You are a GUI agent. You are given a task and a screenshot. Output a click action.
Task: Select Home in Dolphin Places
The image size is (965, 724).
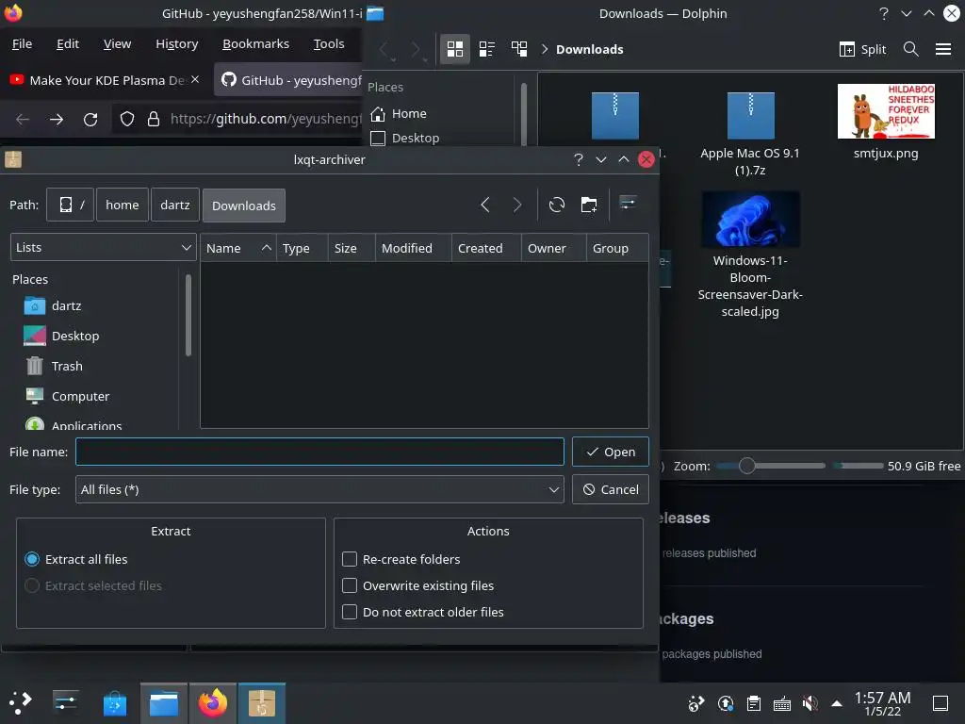point(399,114)
